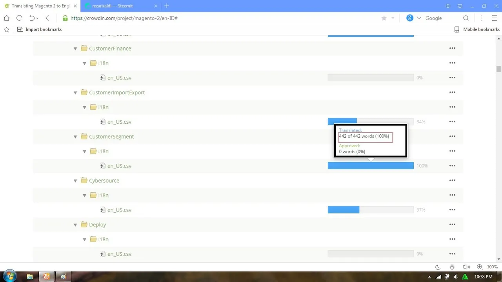Go to the browser home page
This screenshot has width=502, height=282.
[x=7, y=18]
